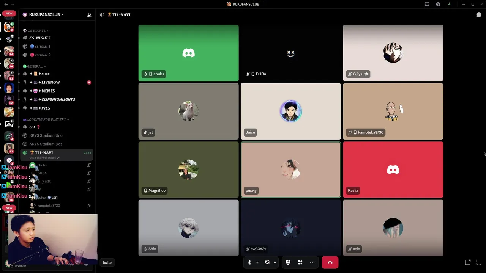Focus sw33n3y video tile
The image size is (486, 273).
(x=291, y=228)
